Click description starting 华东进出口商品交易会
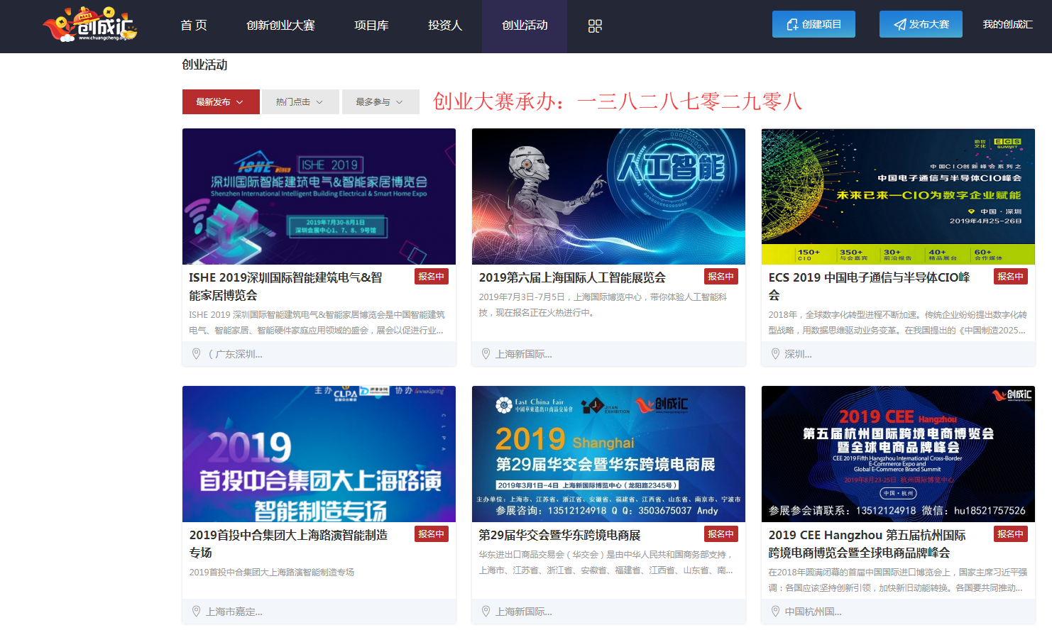The image size is (1052, 630). (x=606, y=563)
